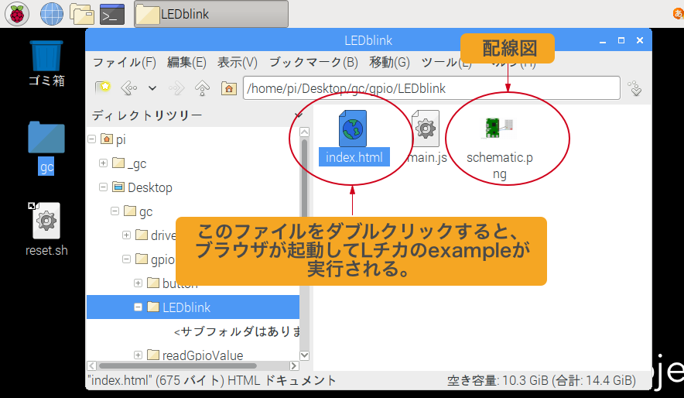Expand the readGpioValue folder node
This screenshot has width=684, height=398.
pos(139,355)
